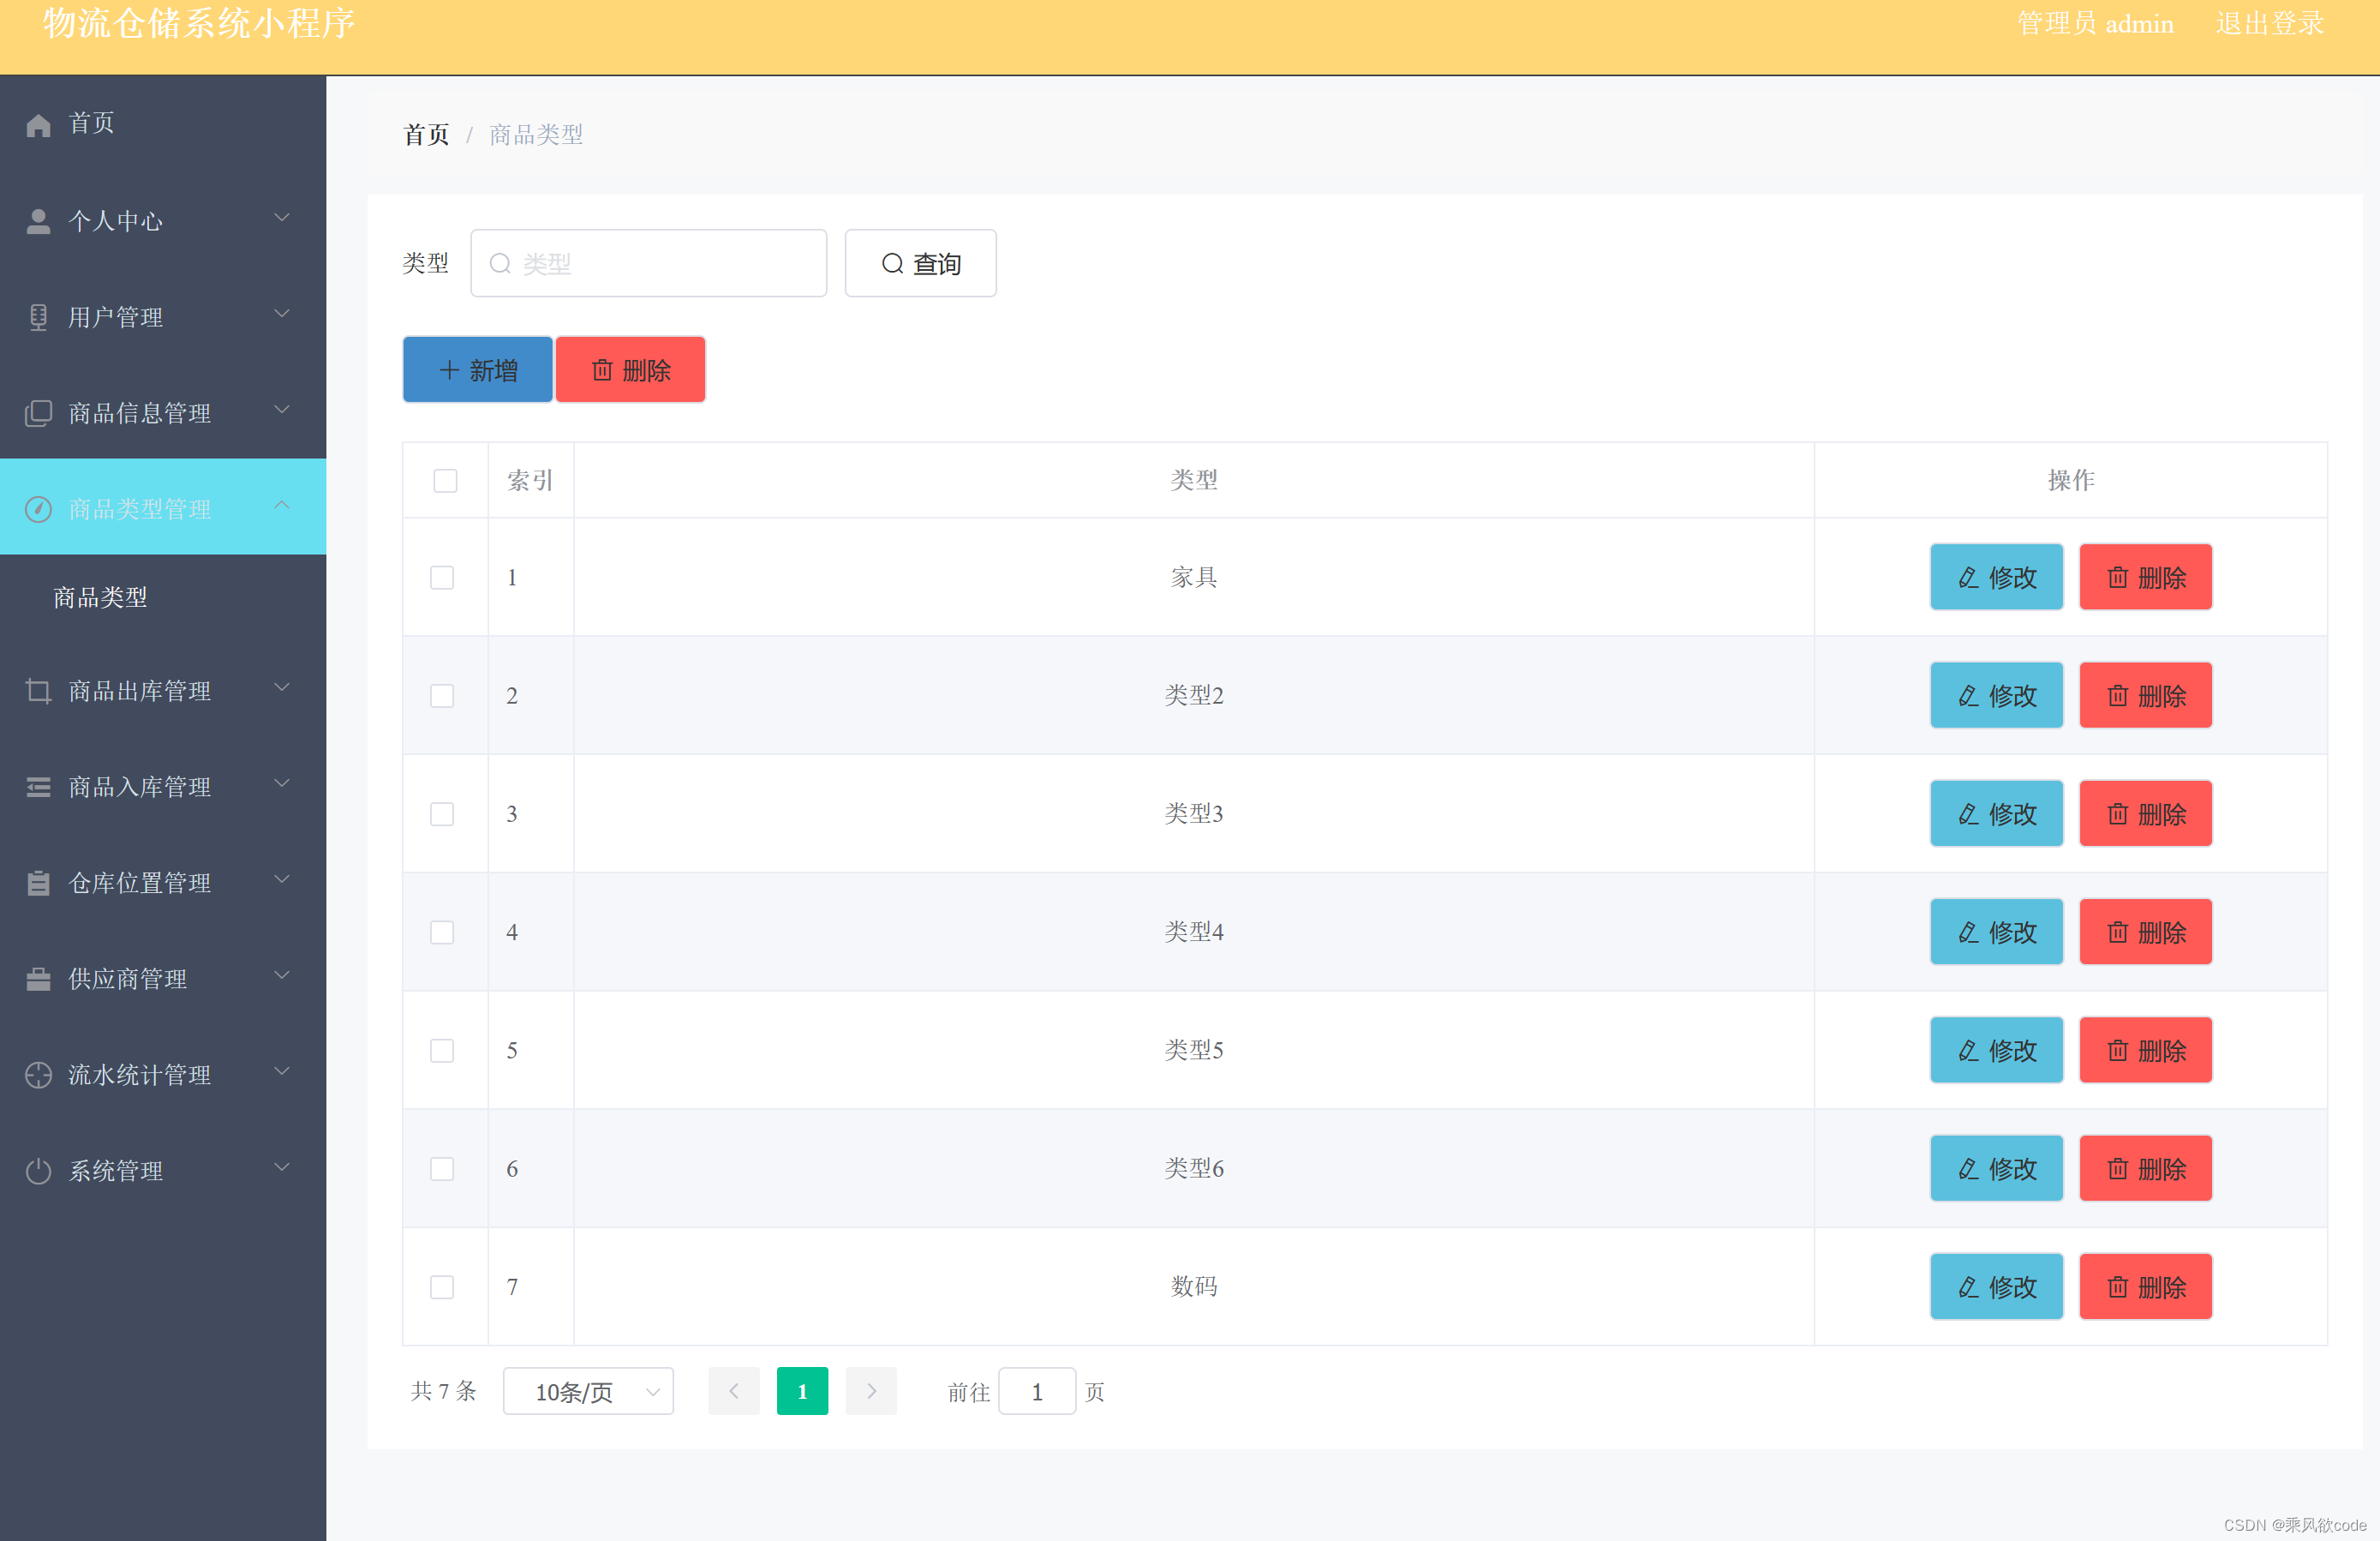The image size is (2380, 1541).
Task: Click the 系统管理 power icon
Action: coord(38,1171)
